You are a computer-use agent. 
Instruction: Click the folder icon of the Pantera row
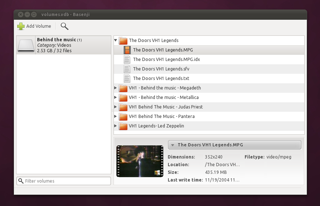(123, 117)
